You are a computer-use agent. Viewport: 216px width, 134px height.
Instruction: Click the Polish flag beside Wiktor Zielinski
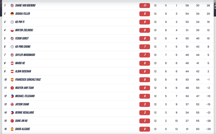click(12, 30)
